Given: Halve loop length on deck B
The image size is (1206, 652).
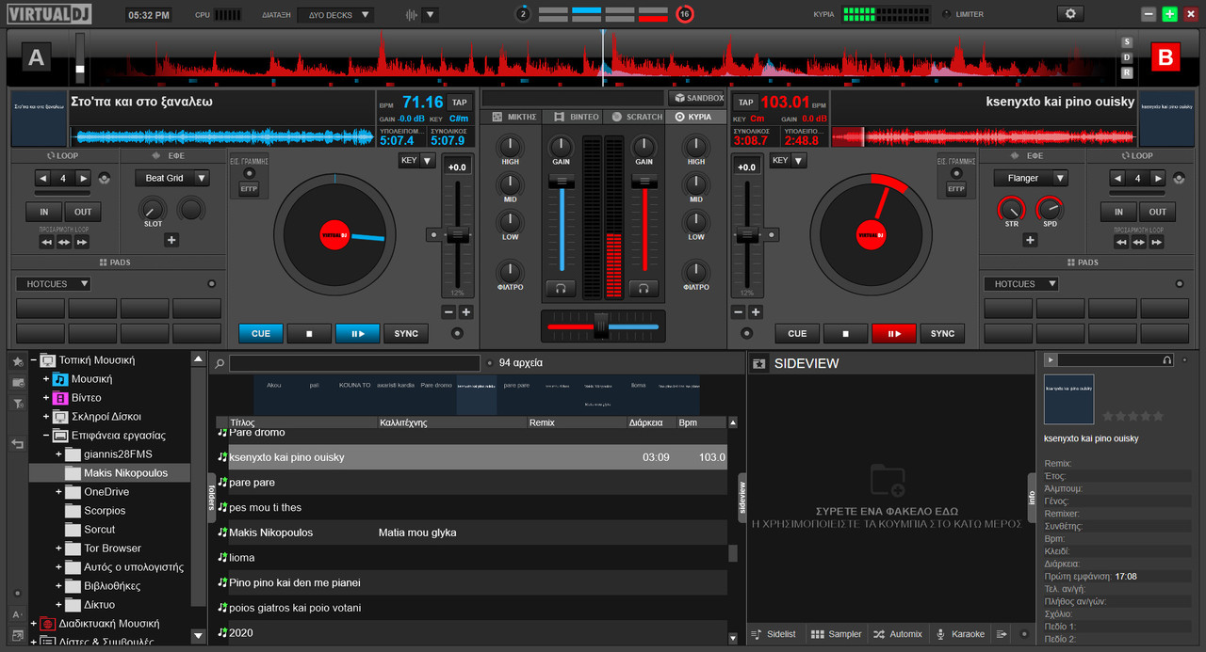Looking at the screenshot, I should point(1116,178).
